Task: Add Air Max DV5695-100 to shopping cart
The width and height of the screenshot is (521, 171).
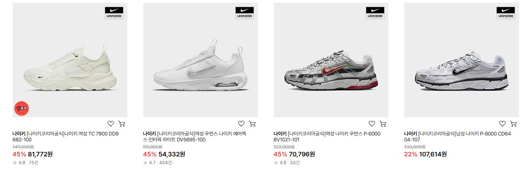Action: (252, 124)
